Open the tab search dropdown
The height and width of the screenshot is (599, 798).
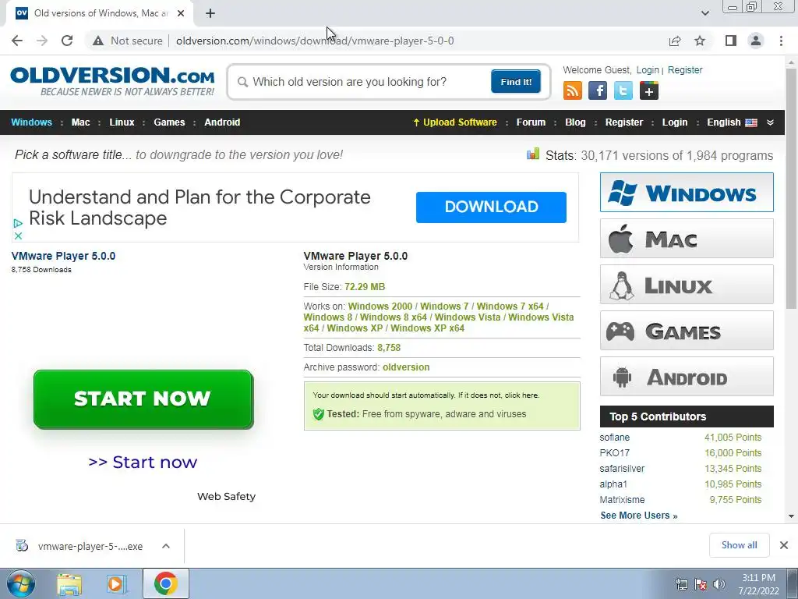pyautogui.click(x=704, y=14)
